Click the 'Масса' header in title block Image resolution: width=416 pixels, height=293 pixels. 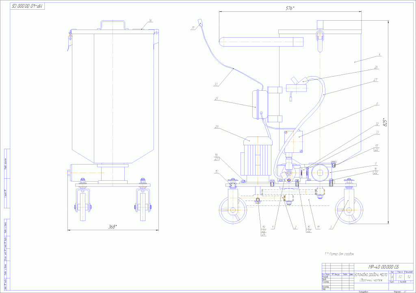(x=400, y=272)
